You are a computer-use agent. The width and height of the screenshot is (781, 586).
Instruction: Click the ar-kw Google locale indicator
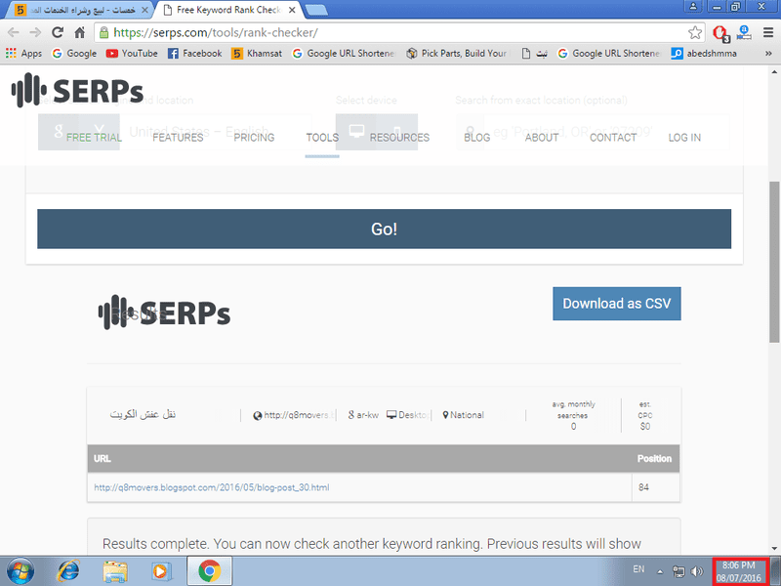363,414
